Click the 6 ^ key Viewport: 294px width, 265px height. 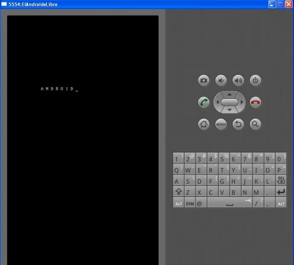click(236, 158)
